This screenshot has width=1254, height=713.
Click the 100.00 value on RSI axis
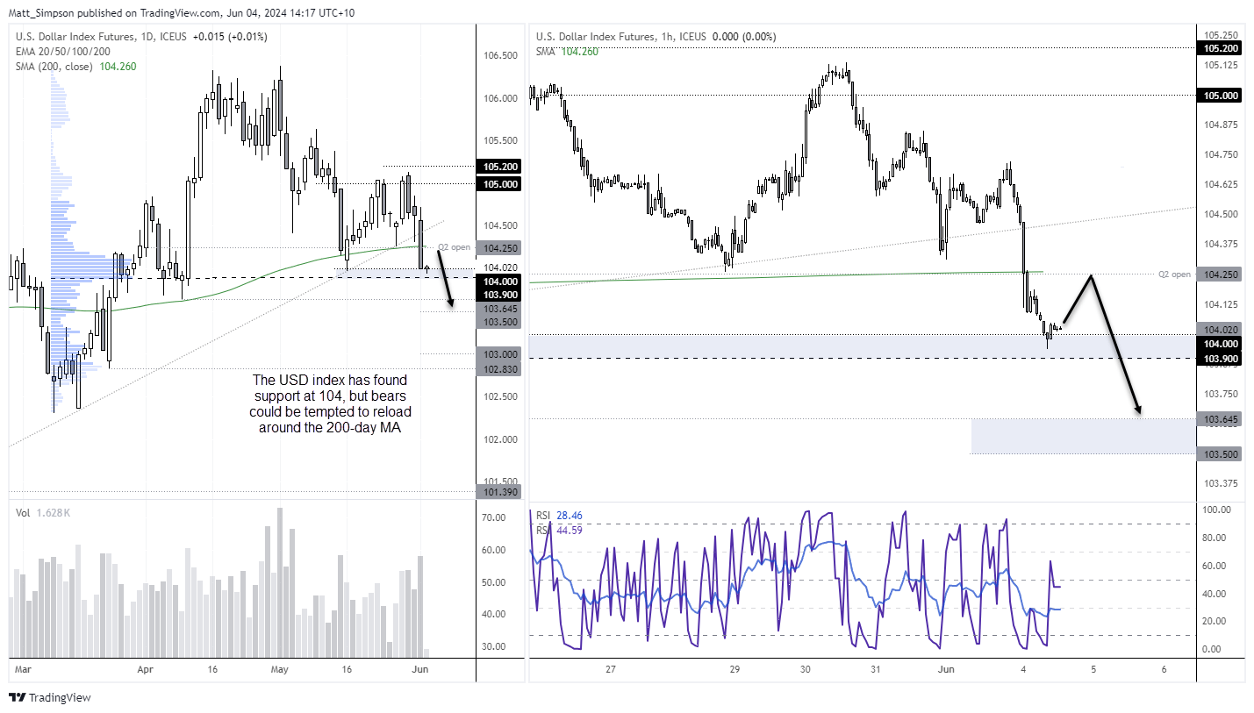(1218, 510)
